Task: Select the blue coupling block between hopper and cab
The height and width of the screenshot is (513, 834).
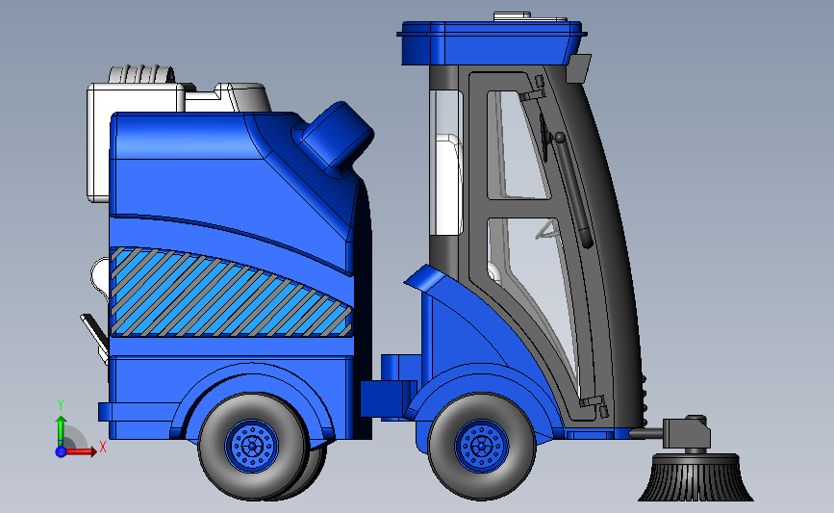Action: coord(388,398)
